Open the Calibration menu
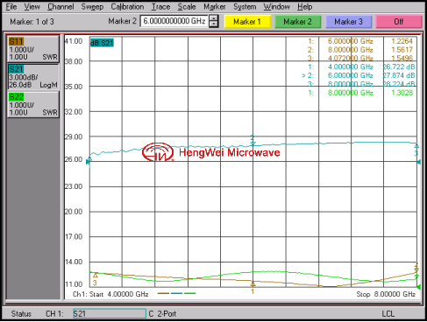Screen dimensions: 427x322 127,6
